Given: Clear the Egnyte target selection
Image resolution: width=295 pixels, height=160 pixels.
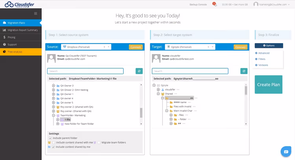Looking at the screenshot, I should 208,47.
